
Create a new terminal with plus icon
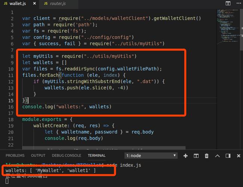click(x=185, y=156)
